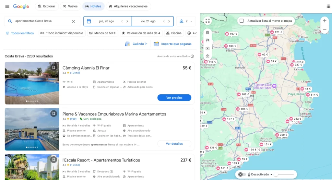
Task: Clear the search text with the X
Action: [x=74, y=21]
